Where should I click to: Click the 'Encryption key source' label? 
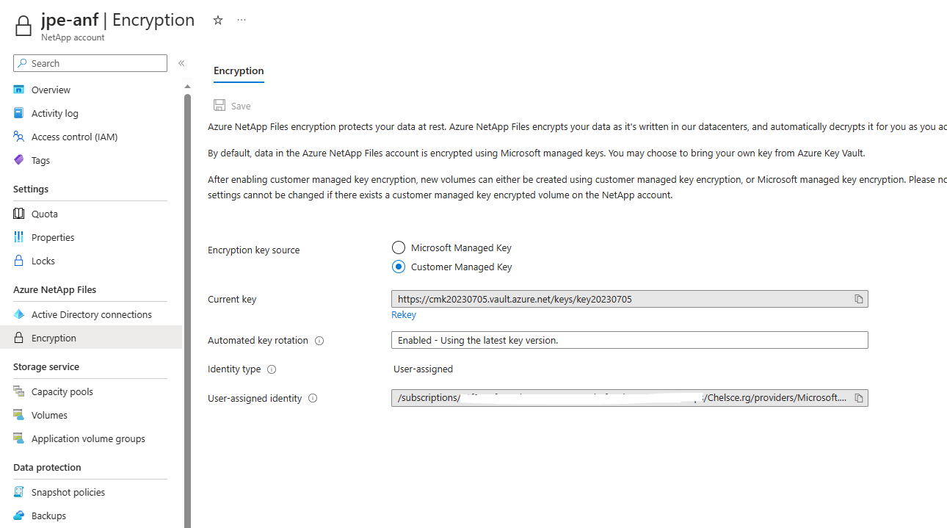[253, 250]
